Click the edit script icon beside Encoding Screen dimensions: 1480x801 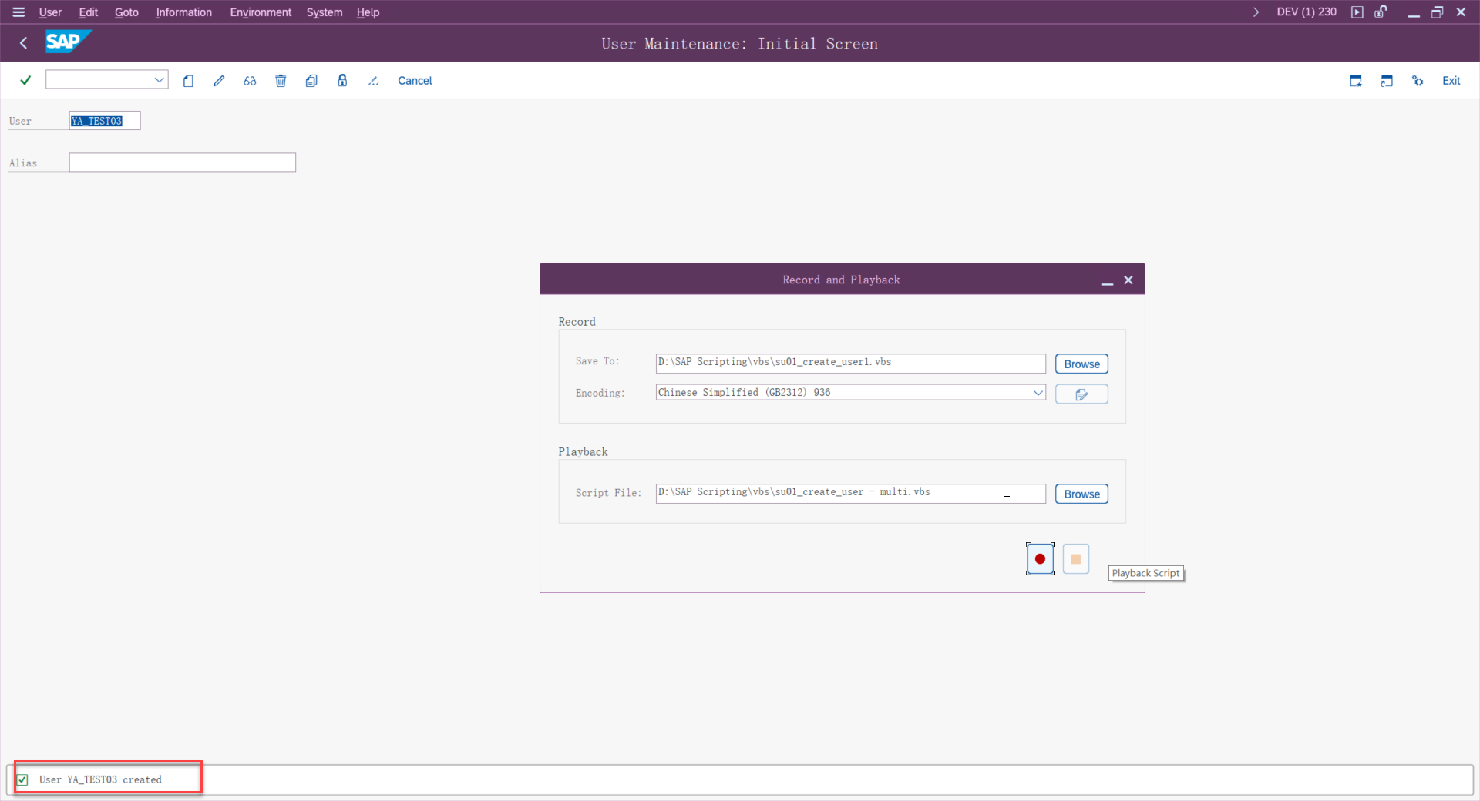(1081, 394)
